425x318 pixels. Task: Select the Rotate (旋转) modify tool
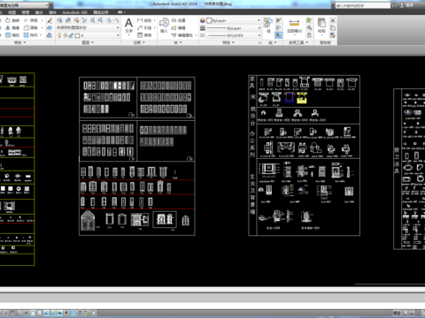click(x=12, y=20)
